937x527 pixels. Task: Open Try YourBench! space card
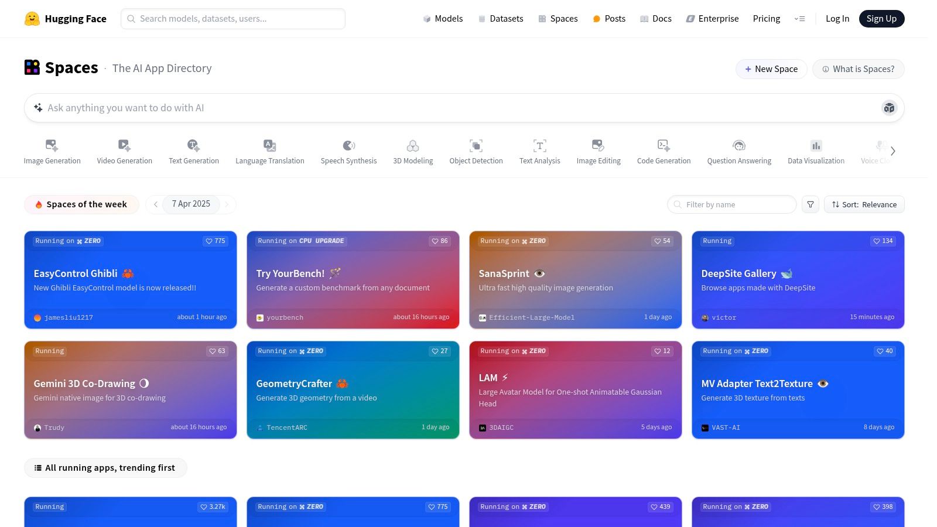pos(353,280)
